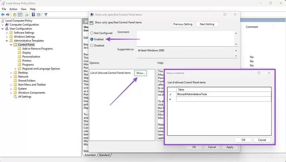Screen dimensions: 286x162
Task: Click the Back arrow in the toolbar
Action: [x=3, y=15]
